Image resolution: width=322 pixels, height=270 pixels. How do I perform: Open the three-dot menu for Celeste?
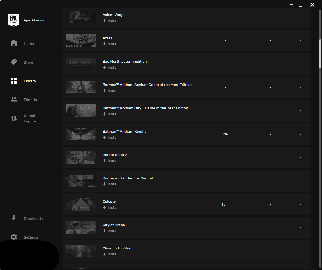[300, 204]
